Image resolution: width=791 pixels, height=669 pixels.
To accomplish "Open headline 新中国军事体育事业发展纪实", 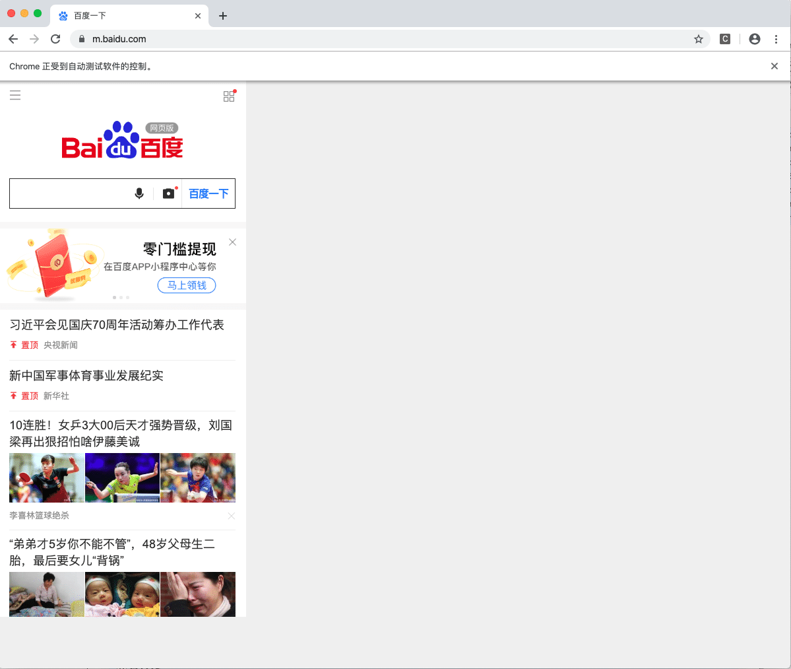I will pyautogui.click(x=86, y=376).
